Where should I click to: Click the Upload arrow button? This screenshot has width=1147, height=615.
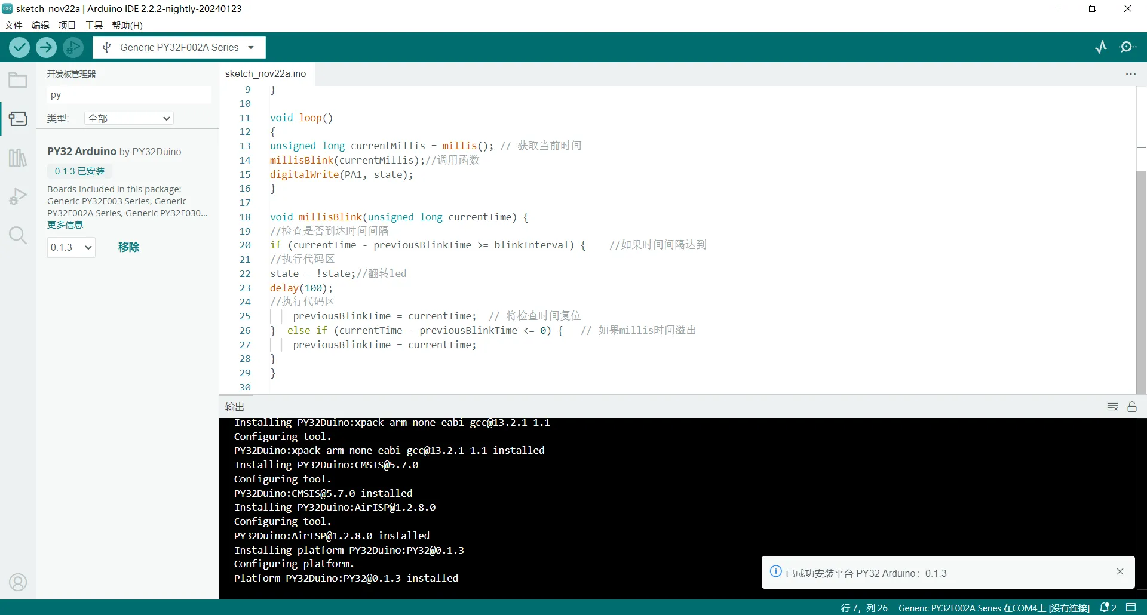(46, 47)
